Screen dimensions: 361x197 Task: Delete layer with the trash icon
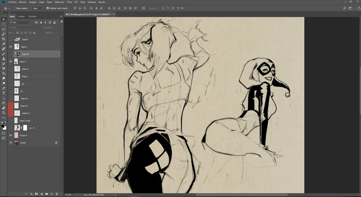[x=57, y=194]
